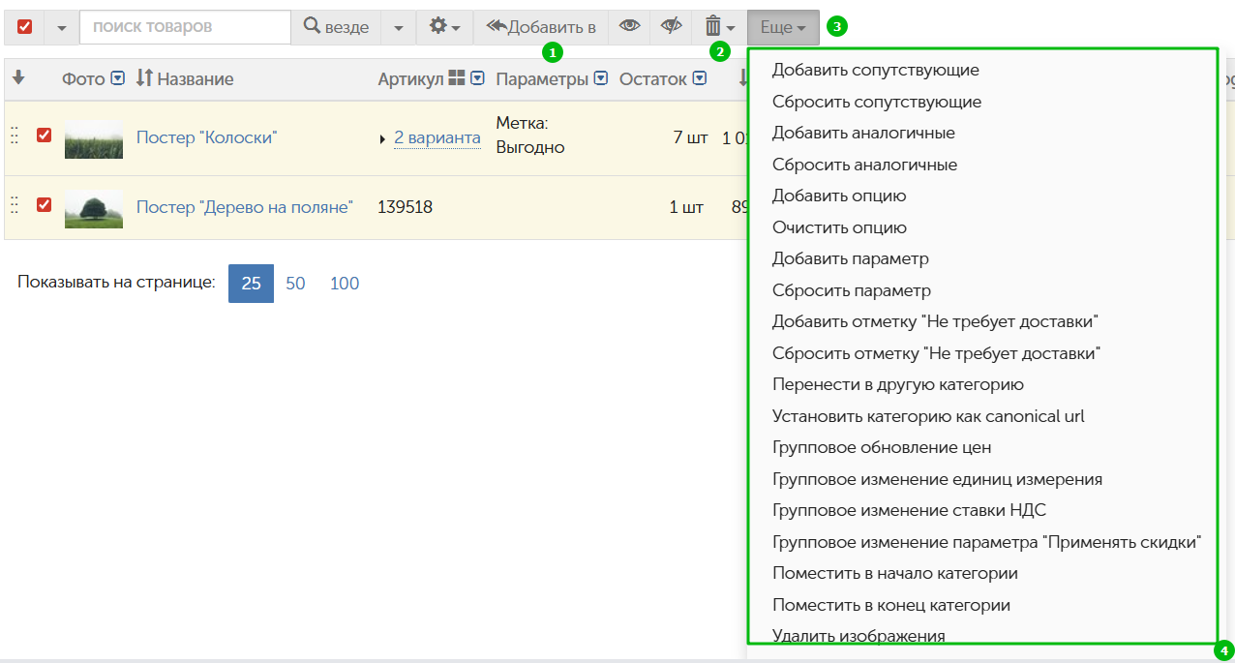The image size is (1235, 663).
Task: Click the grid icon next to Артикул
Action: (x=457, y=78)
